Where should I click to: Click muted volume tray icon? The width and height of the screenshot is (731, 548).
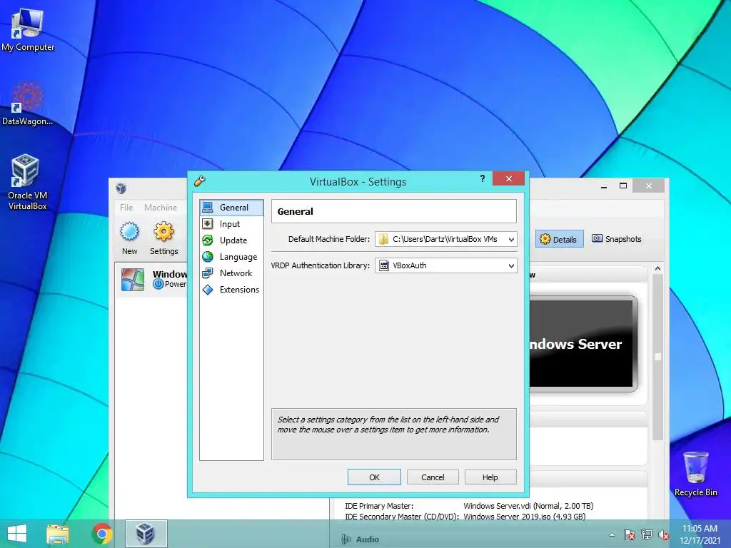(663, 535)
